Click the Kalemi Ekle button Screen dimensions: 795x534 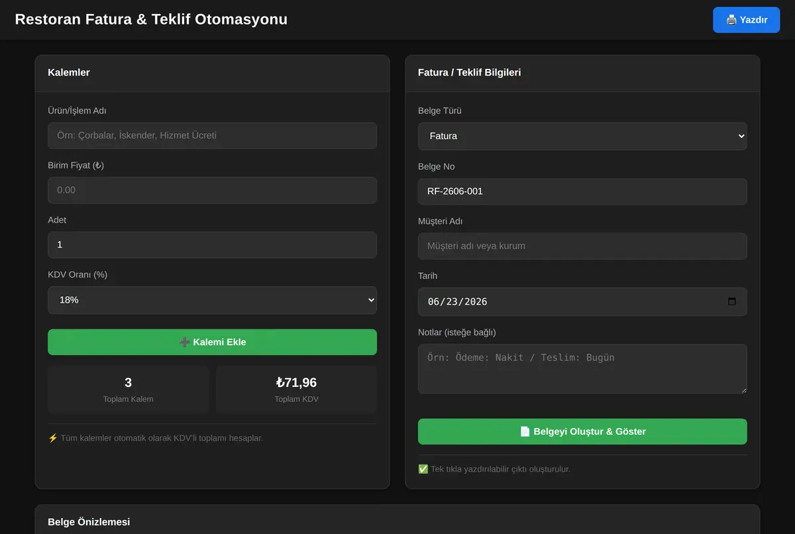[x=212, y=342]
